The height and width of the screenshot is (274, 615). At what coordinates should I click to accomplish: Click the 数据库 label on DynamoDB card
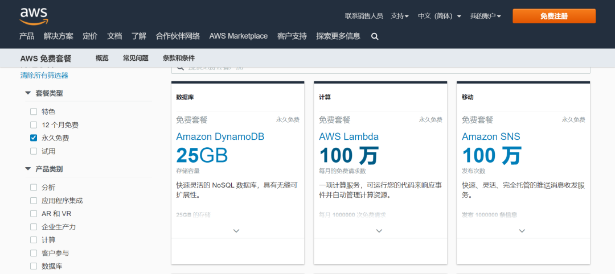pyautogui.click(x=184, y=97)
